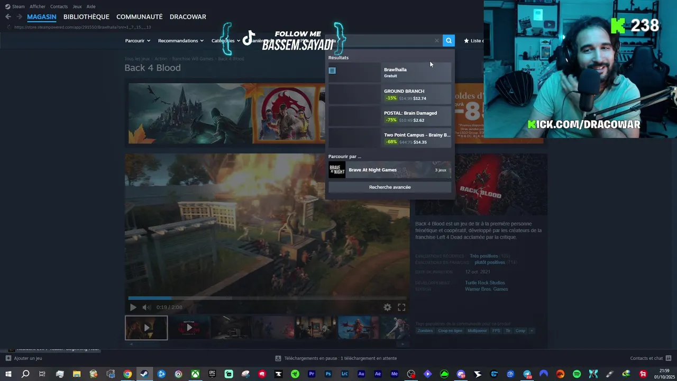The height and width of the screenshot is (381, 677).
Task: Switch to the BIBLIOTHÈQUE tab
Action: 86,17
